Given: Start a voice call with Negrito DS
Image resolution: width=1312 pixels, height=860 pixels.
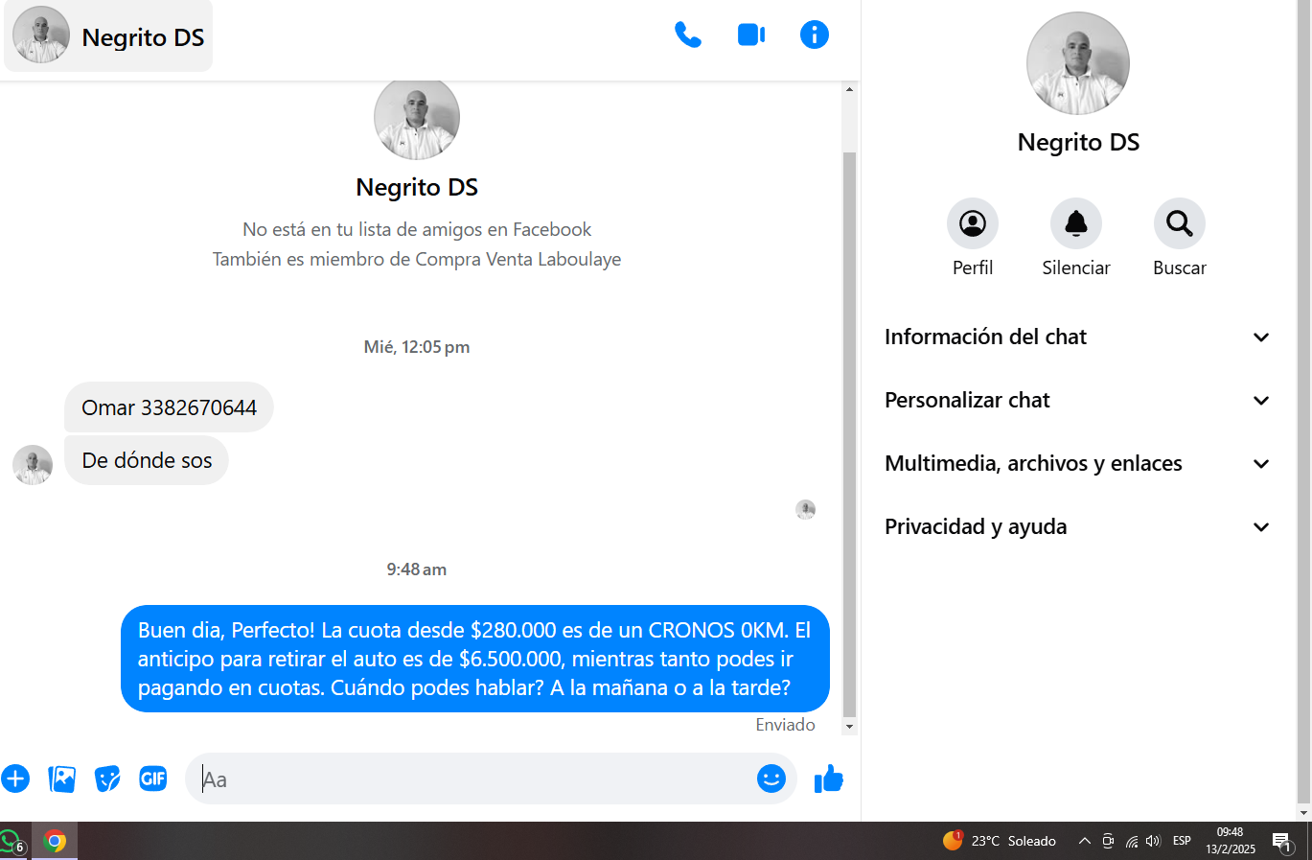Looking at the screenshot, I should click(x=688, y=35).
